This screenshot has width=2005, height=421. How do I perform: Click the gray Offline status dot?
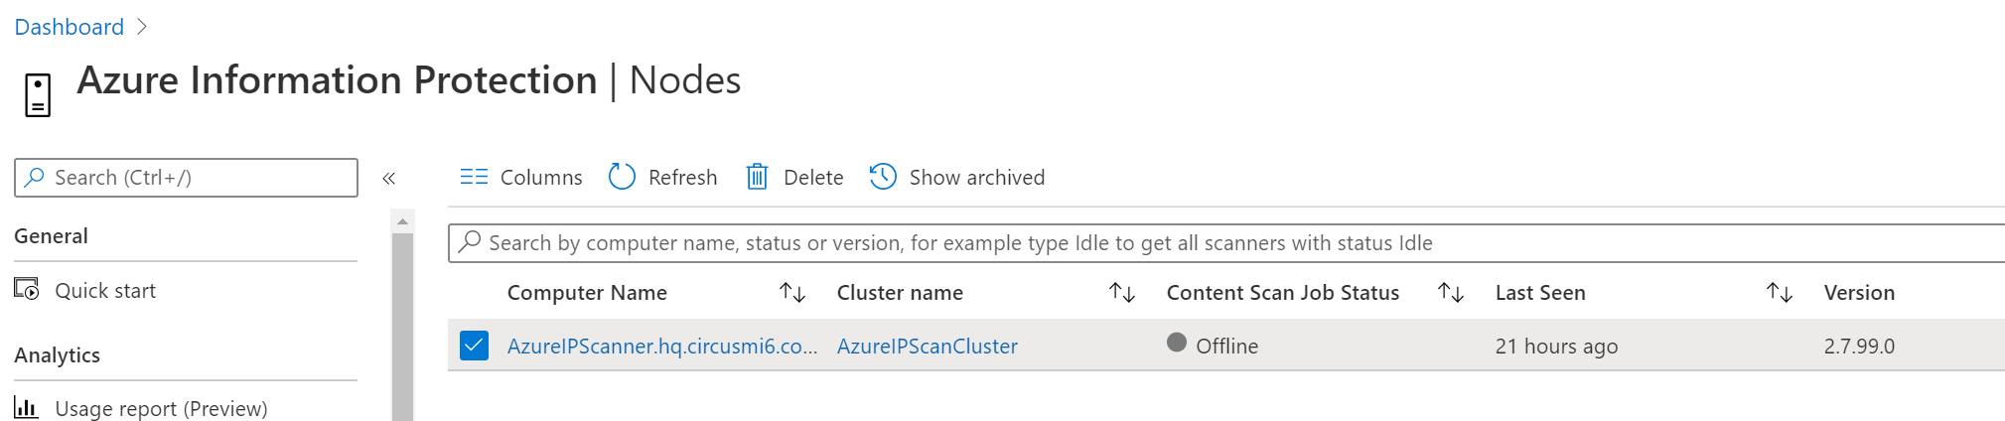(x=1177, y=343)
